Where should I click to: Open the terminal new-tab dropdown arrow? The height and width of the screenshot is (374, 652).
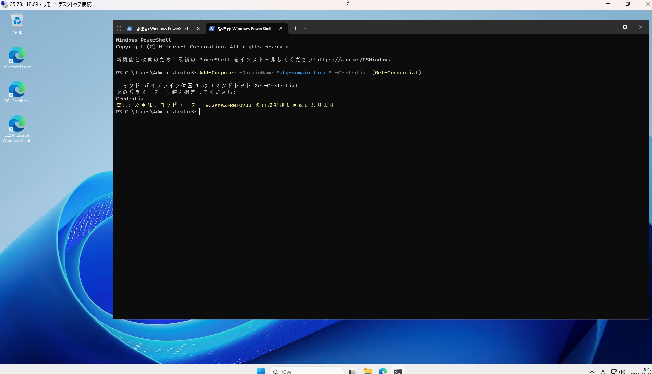coord(305,28)
